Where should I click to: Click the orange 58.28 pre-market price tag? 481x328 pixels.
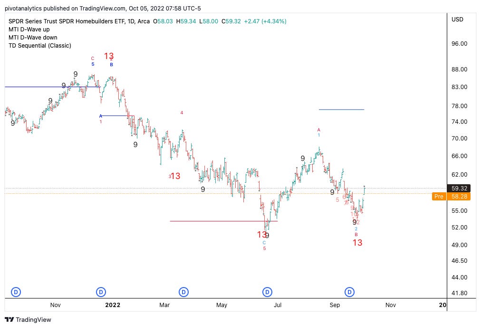click(459, 196)
